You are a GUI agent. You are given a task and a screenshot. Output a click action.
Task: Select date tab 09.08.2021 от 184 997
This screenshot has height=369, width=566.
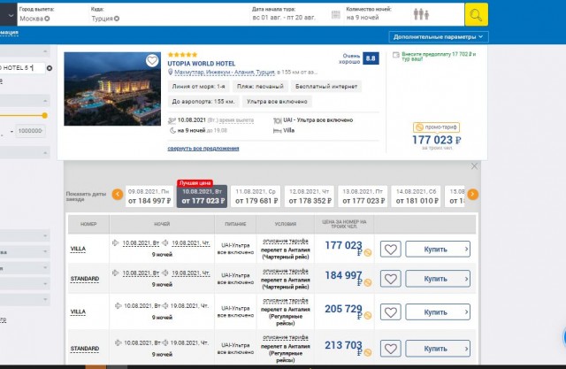(x=149, y=196)
